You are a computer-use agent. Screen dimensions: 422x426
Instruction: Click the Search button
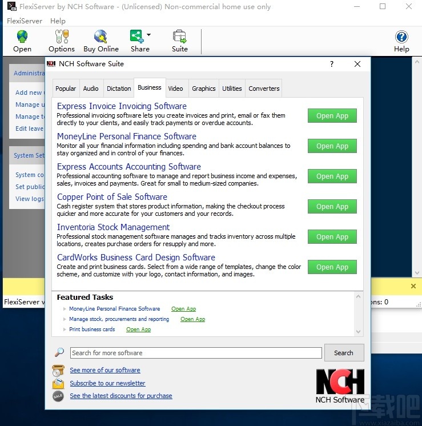pyautogui.click(x=344, y=353)
